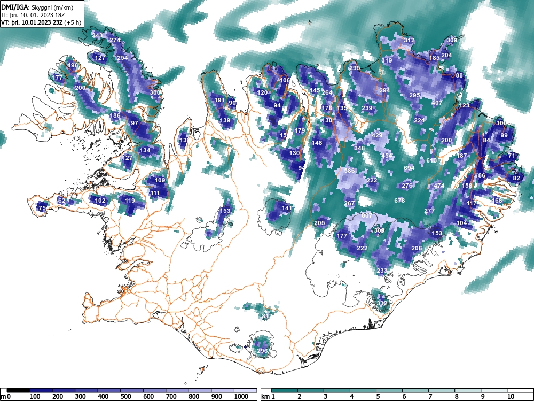The image size is (534, 401).
Task: Click the map value 148
Action: point(317,143)
